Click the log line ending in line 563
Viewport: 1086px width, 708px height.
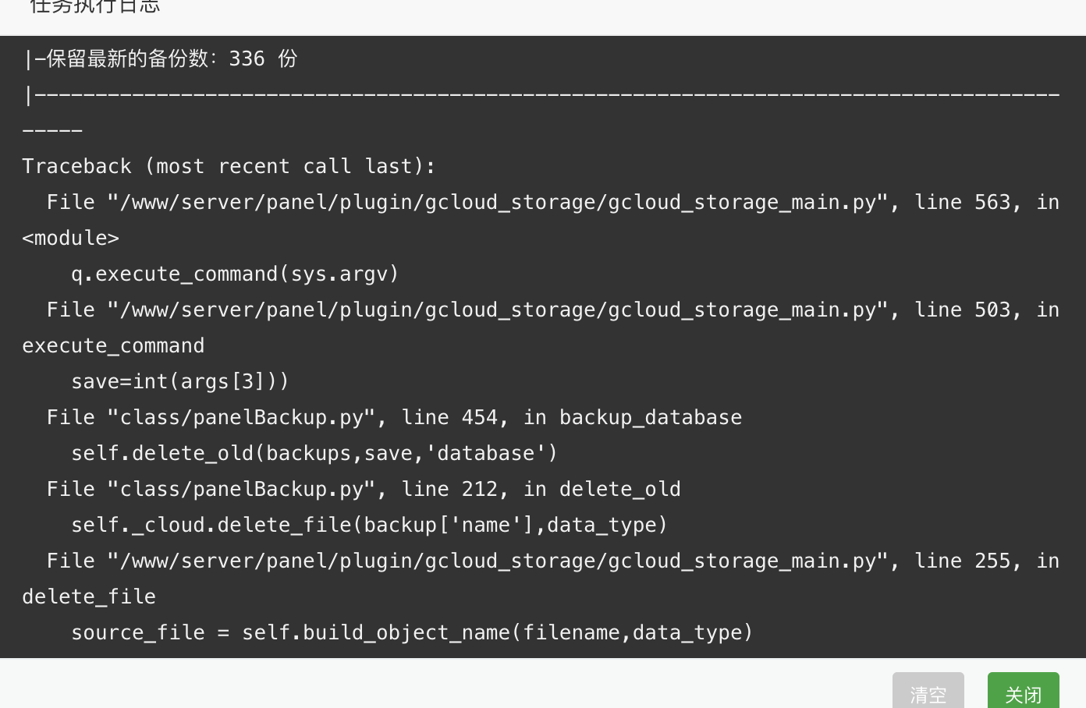pyautogui.click(x=552, y=202)
